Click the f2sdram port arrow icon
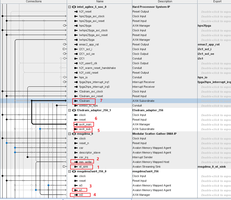This screenshot has height=200, width=231. pos(76,101)
